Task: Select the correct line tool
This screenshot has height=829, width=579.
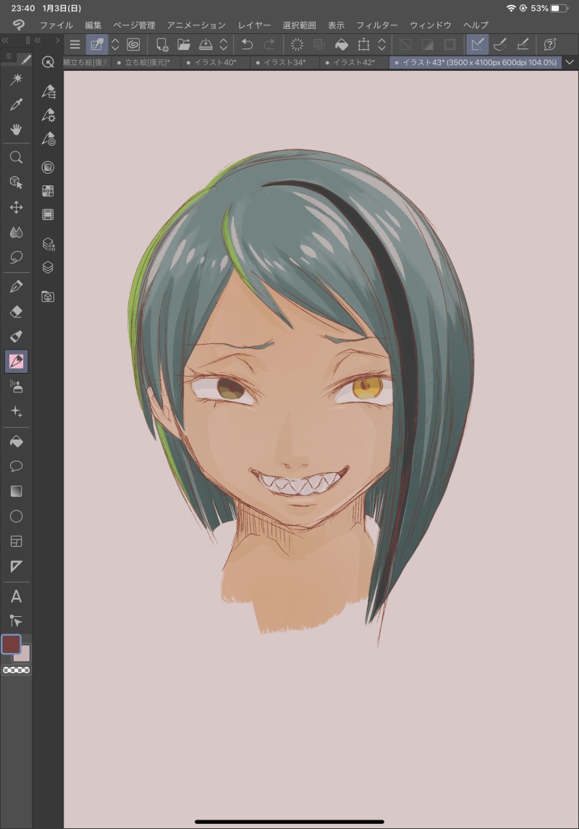Action: (x=17, y=620)
